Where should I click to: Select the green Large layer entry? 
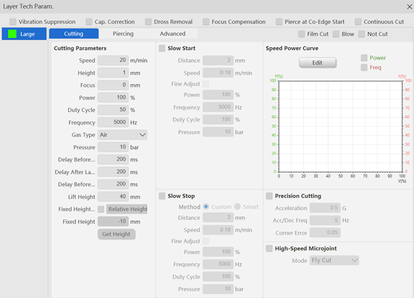[24, 34]
